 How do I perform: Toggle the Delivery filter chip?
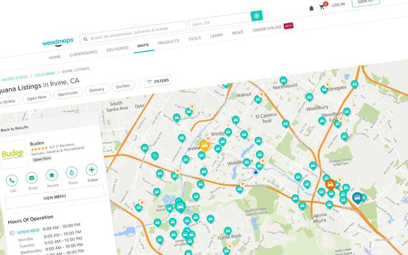[x=97, y=90]
